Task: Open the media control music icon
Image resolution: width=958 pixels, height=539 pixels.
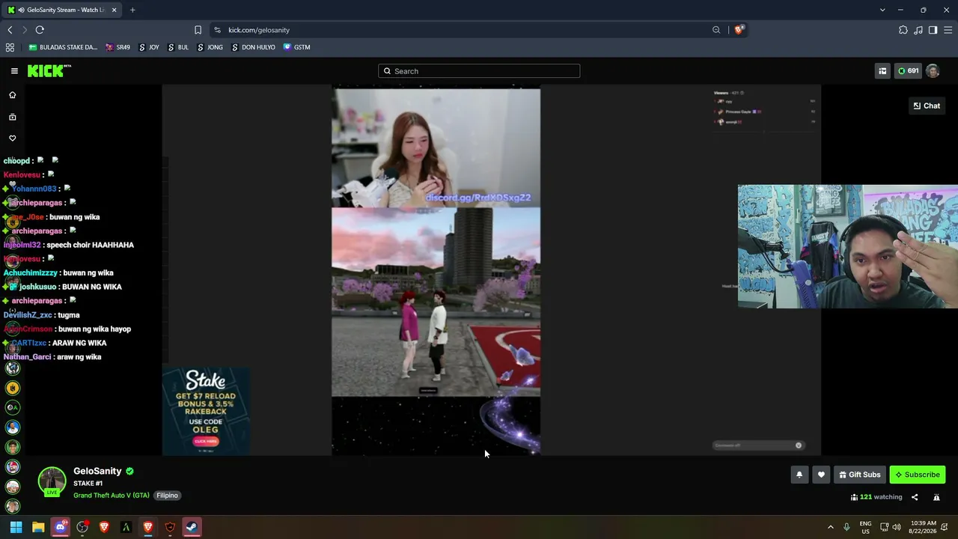Action: coord(918,30)
